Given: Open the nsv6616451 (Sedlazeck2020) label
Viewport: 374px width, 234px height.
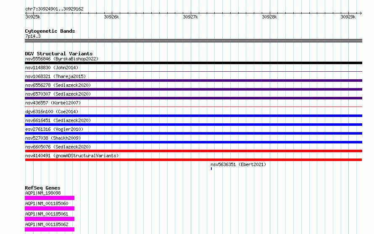Looking at the screenshot, I should [x=58, y=120].
